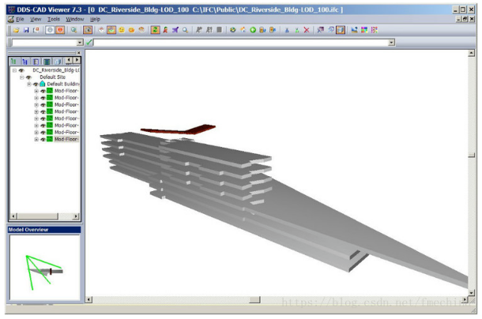Image resolution: width=482 pixels, height=319 pixels.
Task: Open the short left combo box dropdown arrow
Action: pos(80,43)
